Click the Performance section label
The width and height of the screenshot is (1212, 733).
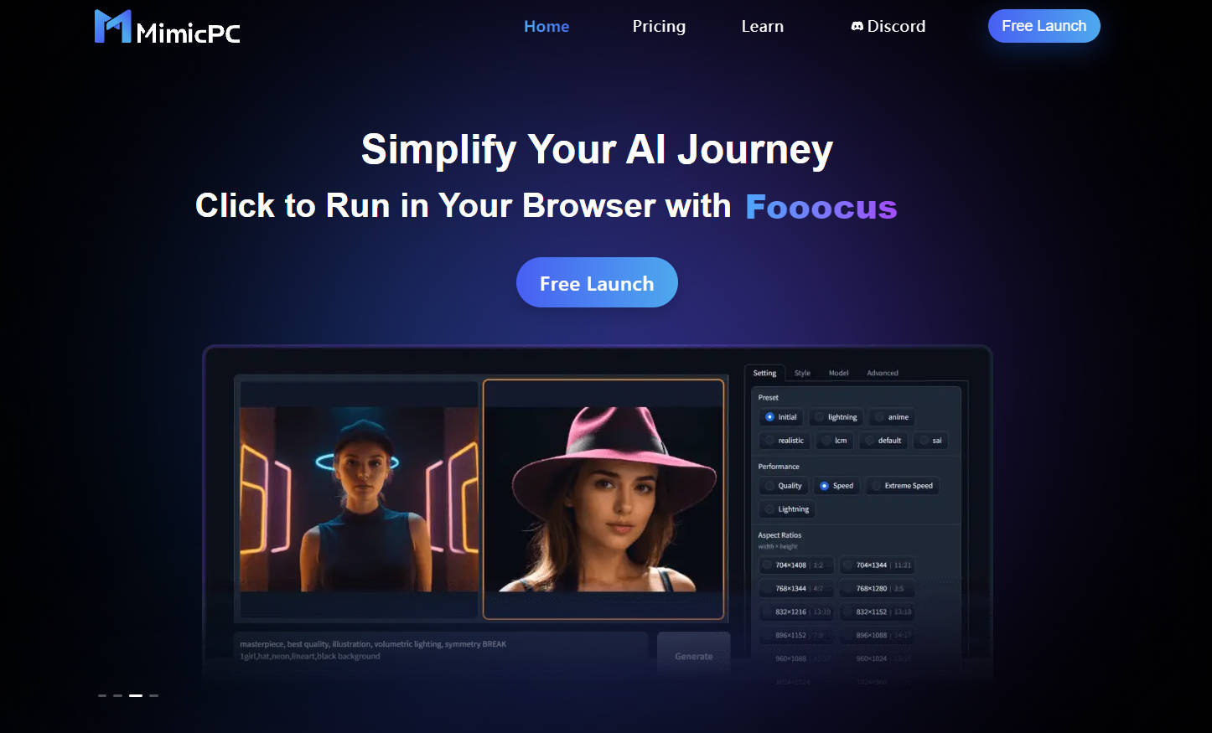click(x=779, y=467)
